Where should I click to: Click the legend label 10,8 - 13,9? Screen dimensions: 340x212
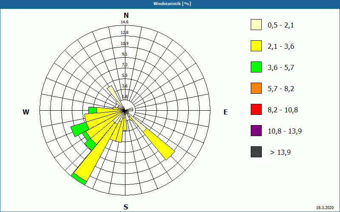pos(285,131)
